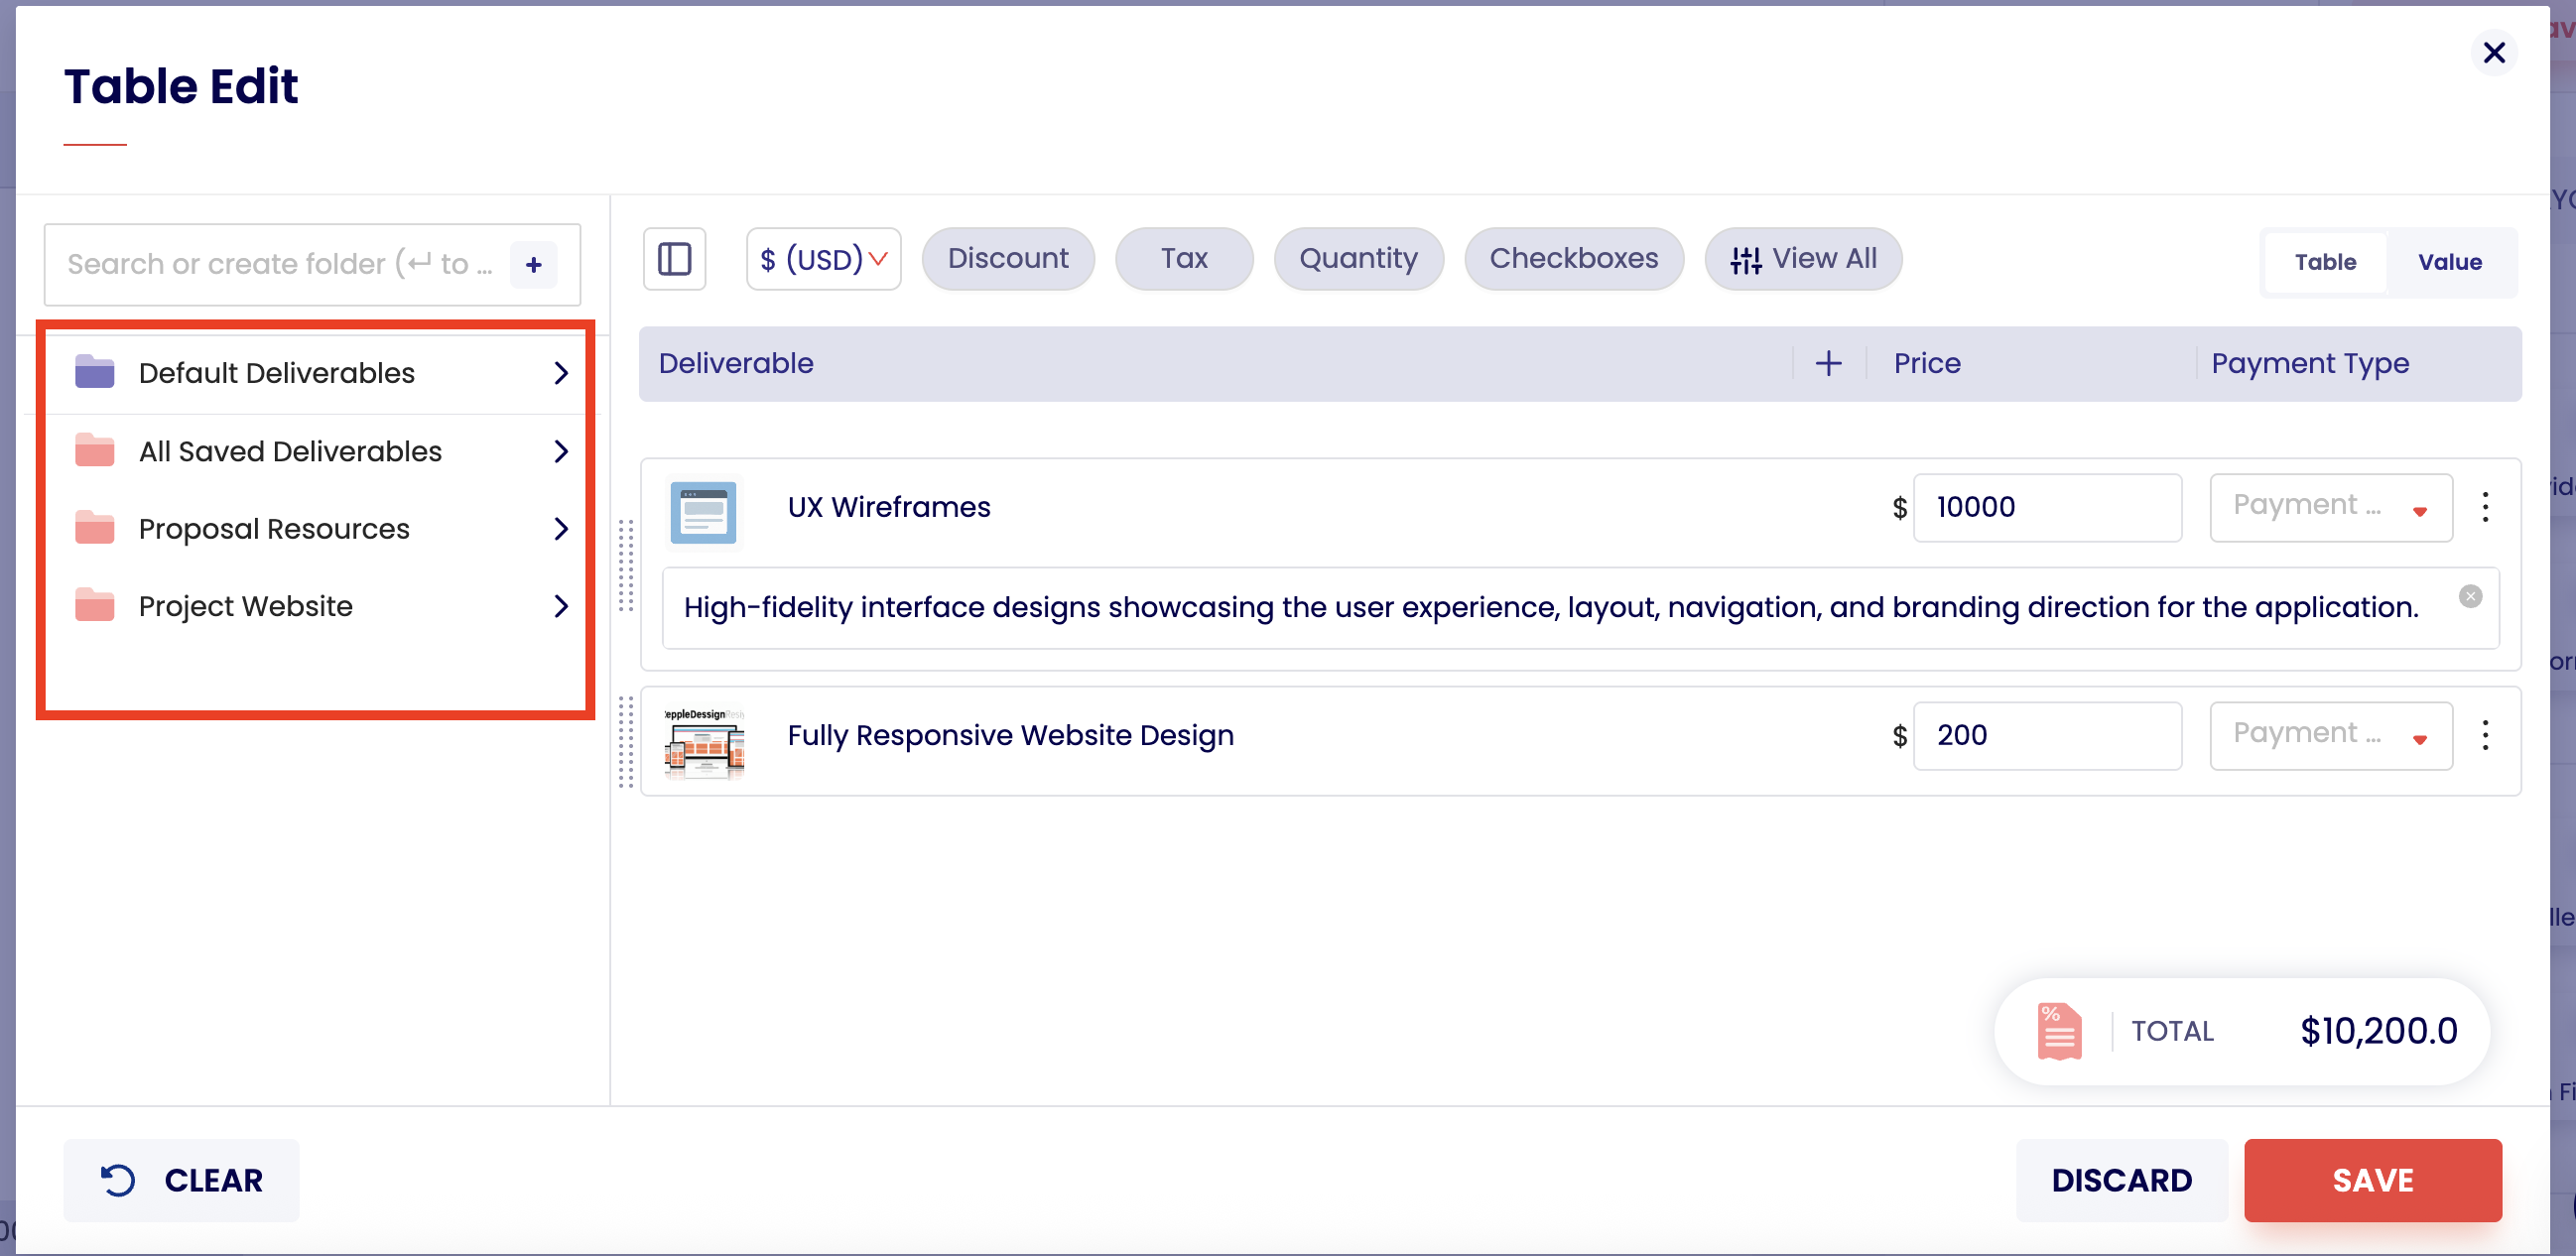Open the UX Wireframes Payment type dropdown

[x=2331, y=507]
